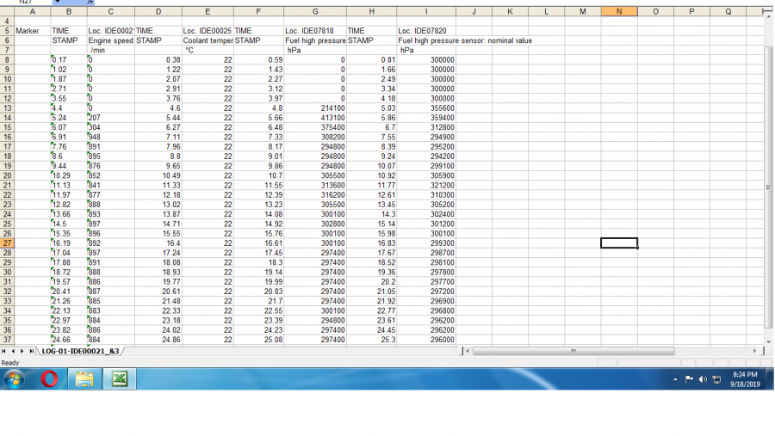The image size is (775, 436).
Task: Click the Windows Start button
Action: tap(14, 378)
